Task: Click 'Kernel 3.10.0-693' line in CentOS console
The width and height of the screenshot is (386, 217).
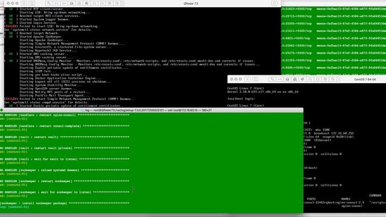Action: tap(263, 92)
